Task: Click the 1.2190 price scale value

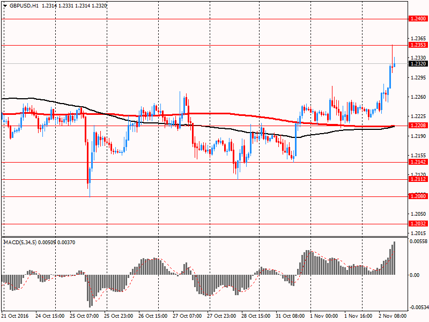Action: [418, 136]
